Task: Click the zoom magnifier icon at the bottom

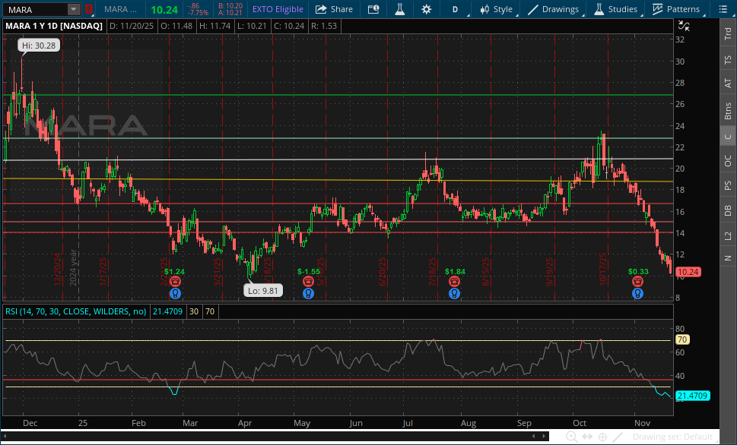Action: pos(571,437)
